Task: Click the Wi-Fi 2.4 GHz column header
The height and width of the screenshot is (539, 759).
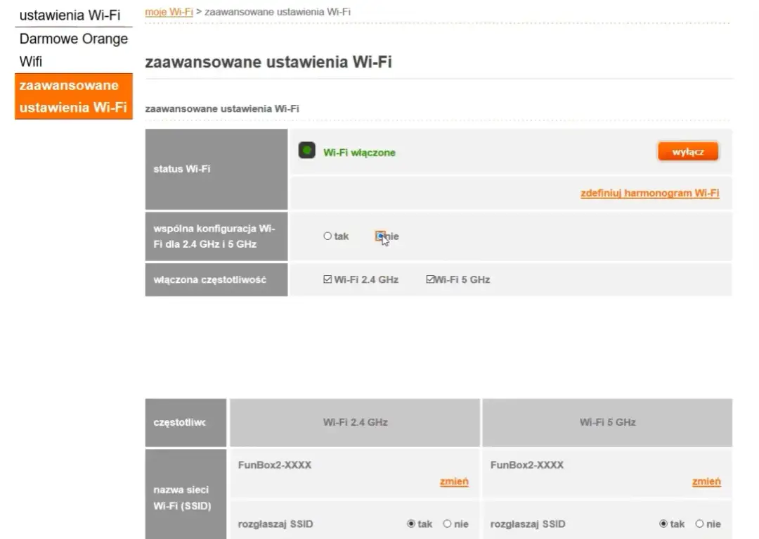Action: pyautogui.click(x=354, y=422)
